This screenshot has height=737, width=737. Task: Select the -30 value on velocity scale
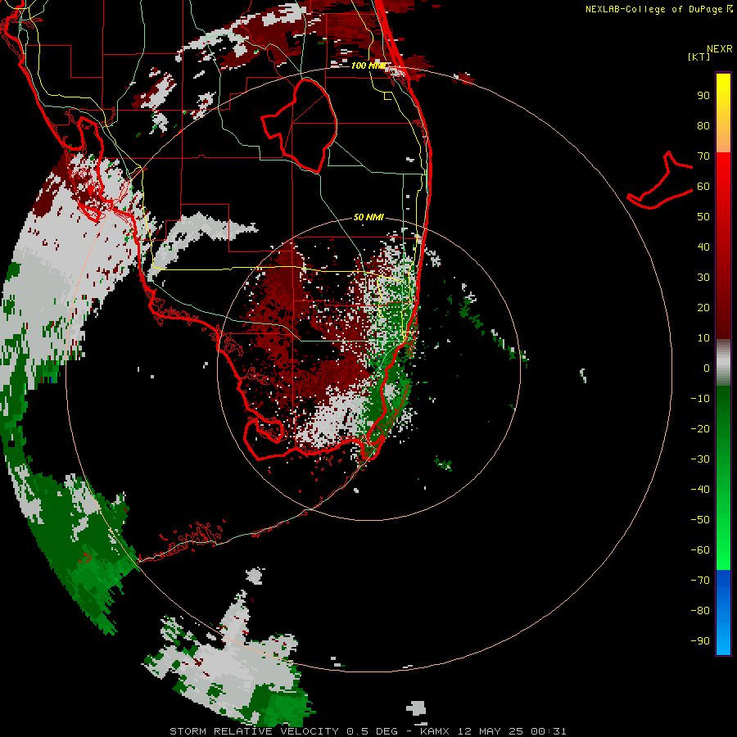coord(700,459)
